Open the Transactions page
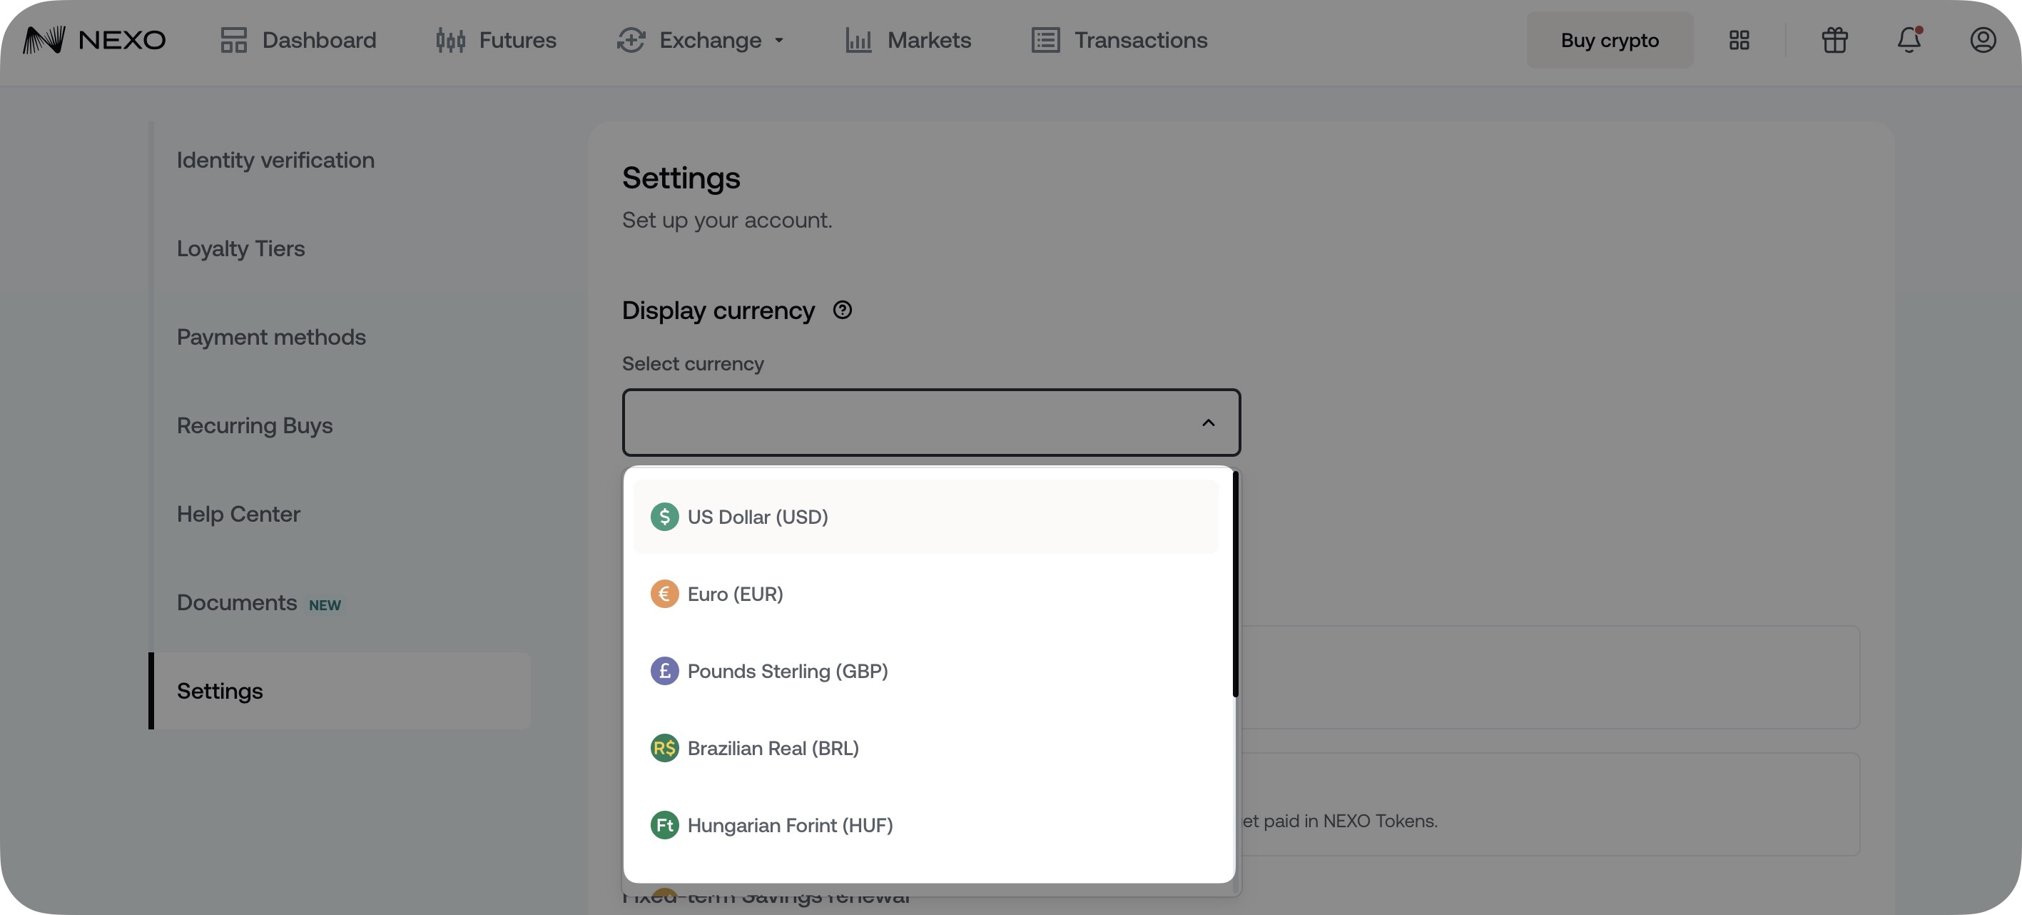The width and height of the screenshot is (2022, 915). 1119,40
